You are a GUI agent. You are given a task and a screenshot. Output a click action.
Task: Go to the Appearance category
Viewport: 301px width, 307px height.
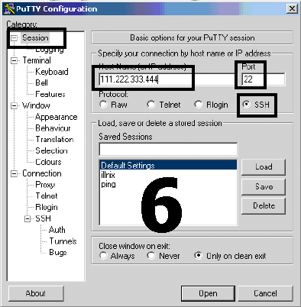(x=57, y=117)
